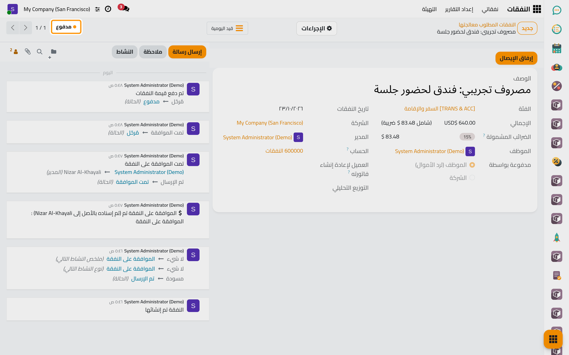Open the document checklist sidebar icon
The image size is (569, 355).
coord(557,275)
